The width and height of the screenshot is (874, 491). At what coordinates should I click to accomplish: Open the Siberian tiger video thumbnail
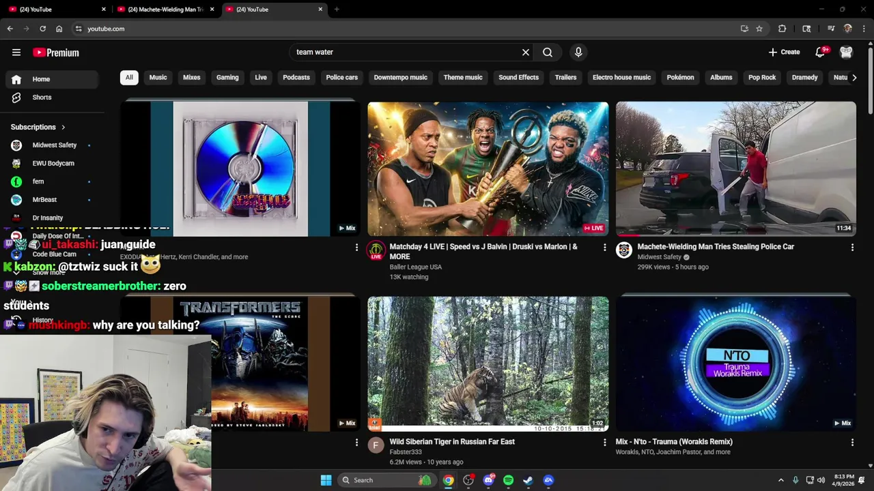(x=488, y=363)
